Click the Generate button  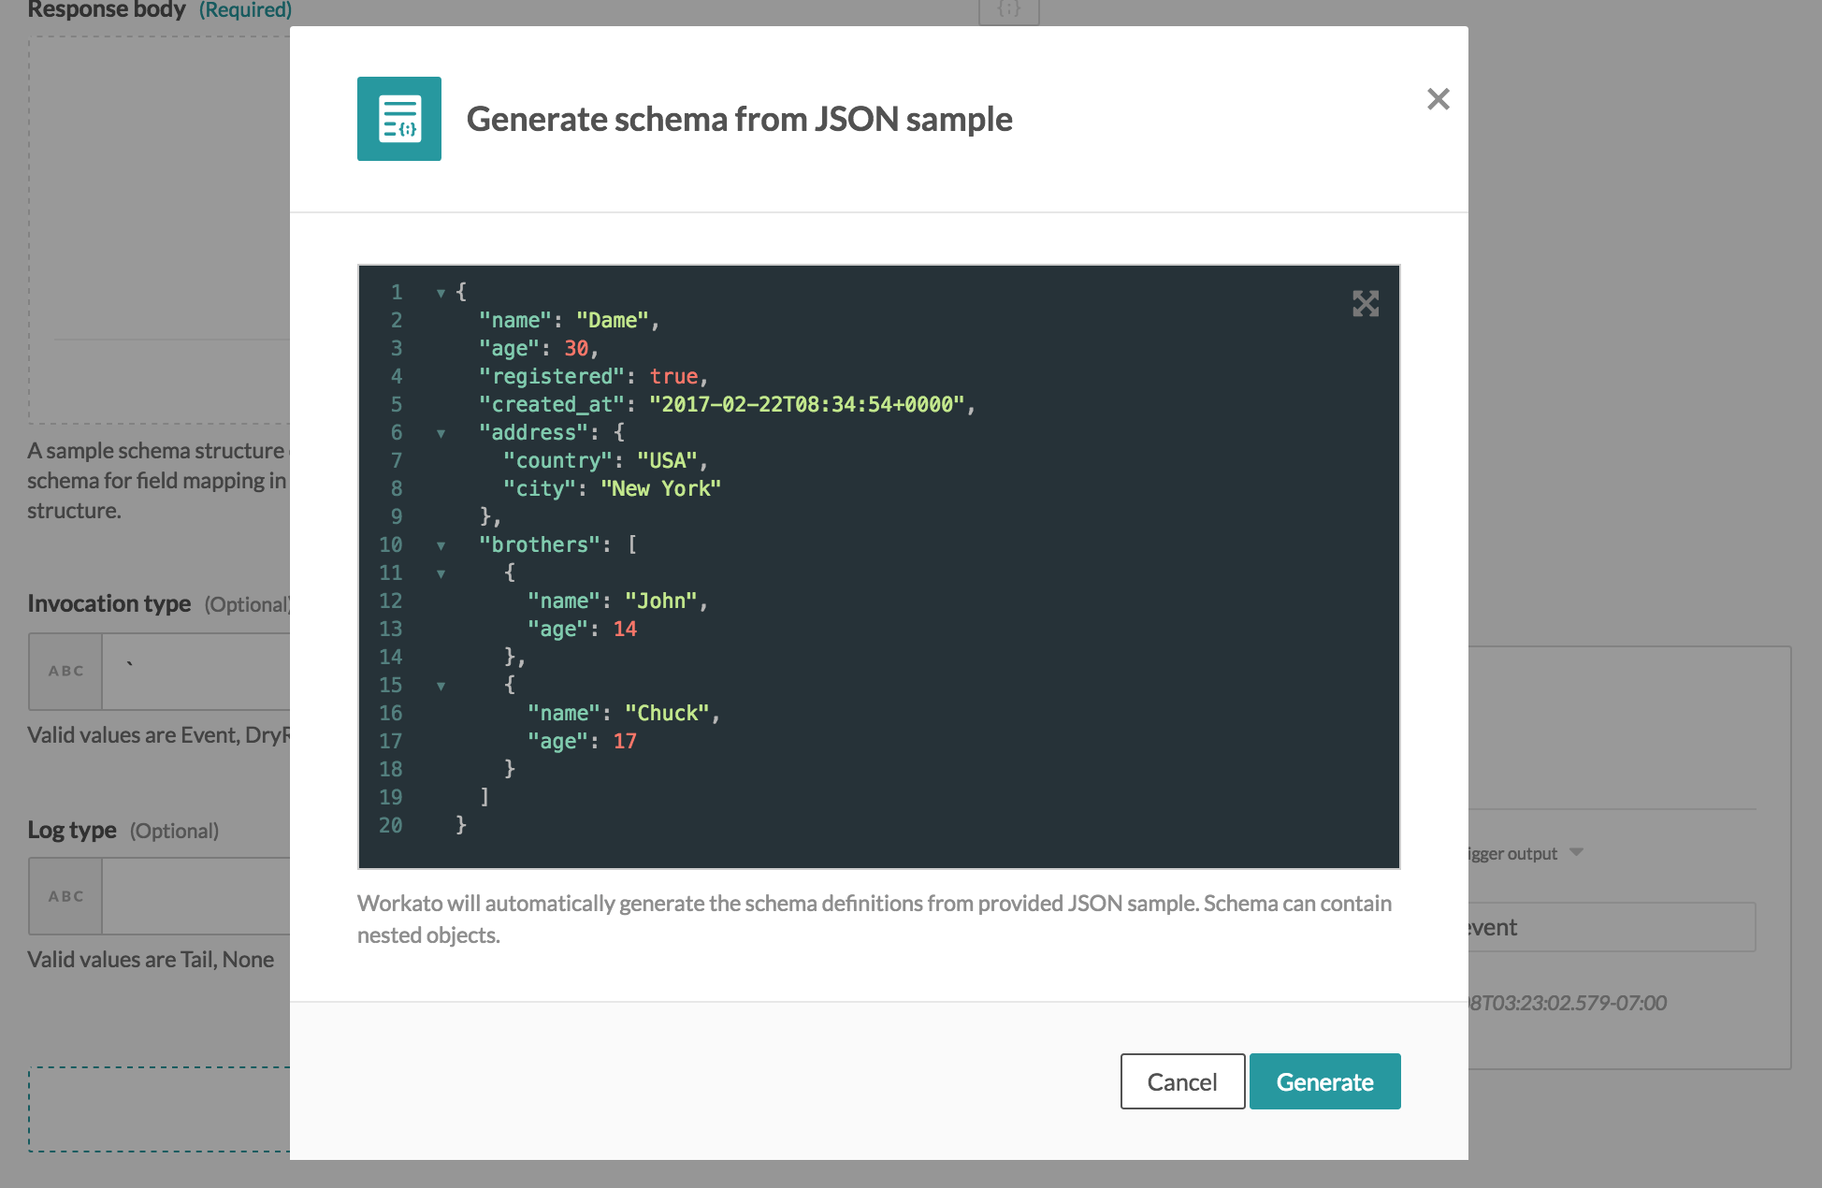tap(1324, 1080)
